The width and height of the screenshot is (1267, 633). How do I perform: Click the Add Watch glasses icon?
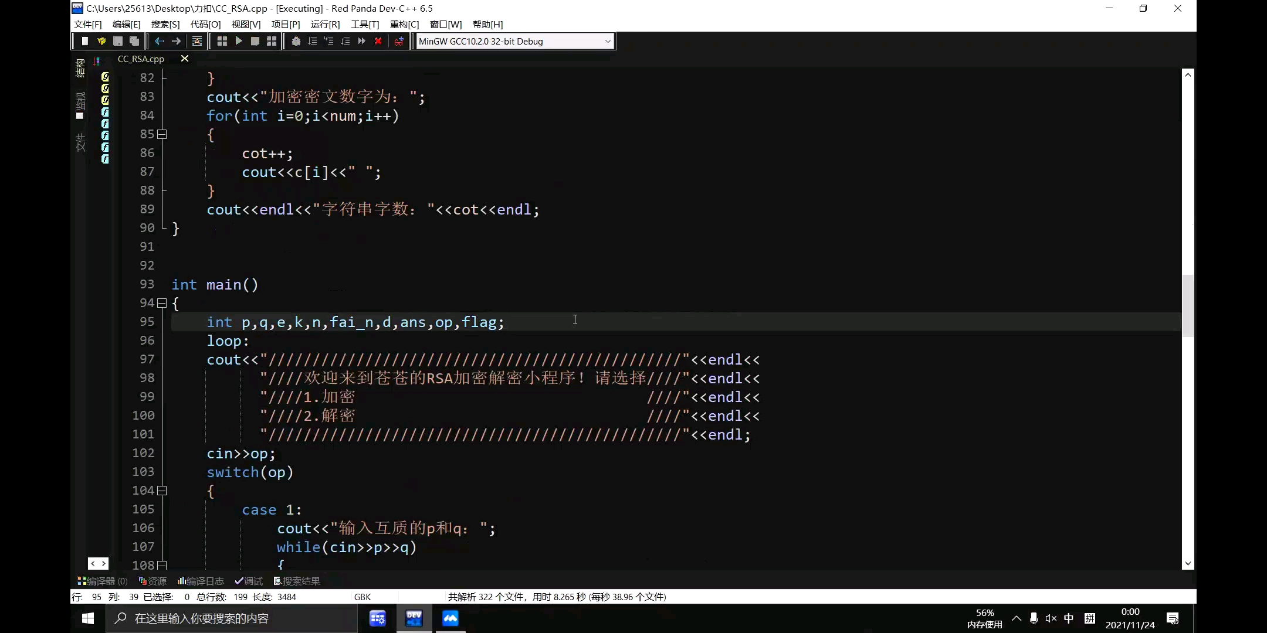pyautogui.click(x=399, y=41)
